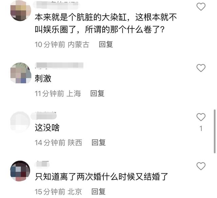View profile picture of 这没啥 commenter

(20, 122)
